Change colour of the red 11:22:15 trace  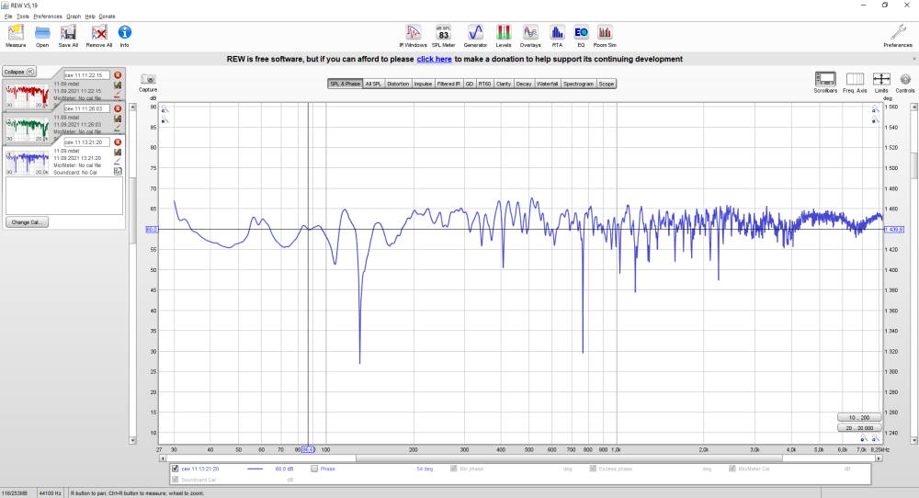point(118,95)
